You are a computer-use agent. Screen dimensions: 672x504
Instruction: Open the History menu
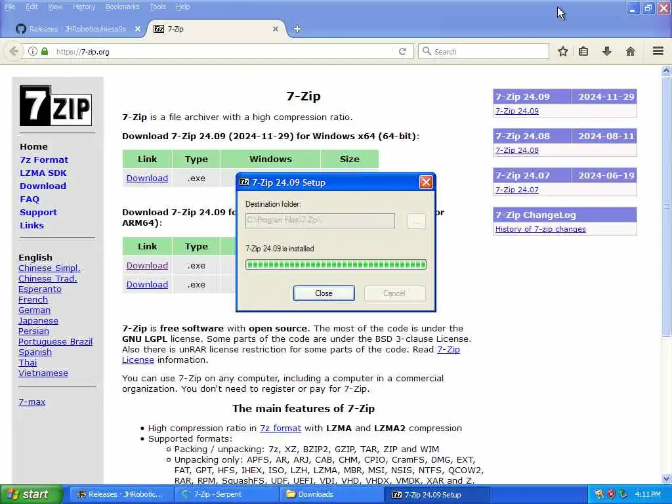click(x=84, y=7)
